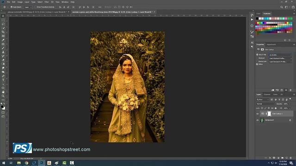
Task: Open the Kind filter dropdown in Layers
Action: tap(263, 100)
